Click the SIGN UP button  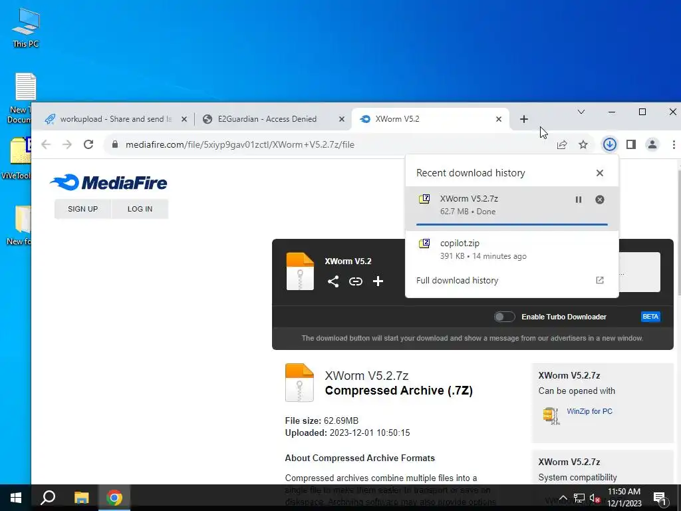tap(83, 209)
